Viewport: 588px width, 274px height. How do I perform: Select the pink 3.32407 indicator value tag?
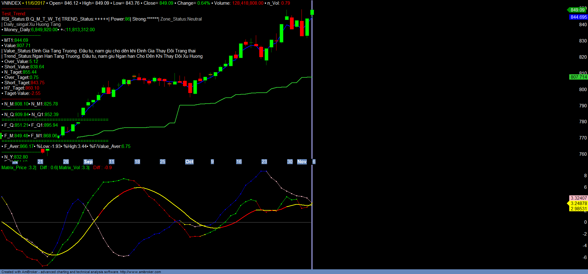tap(578, 198)
